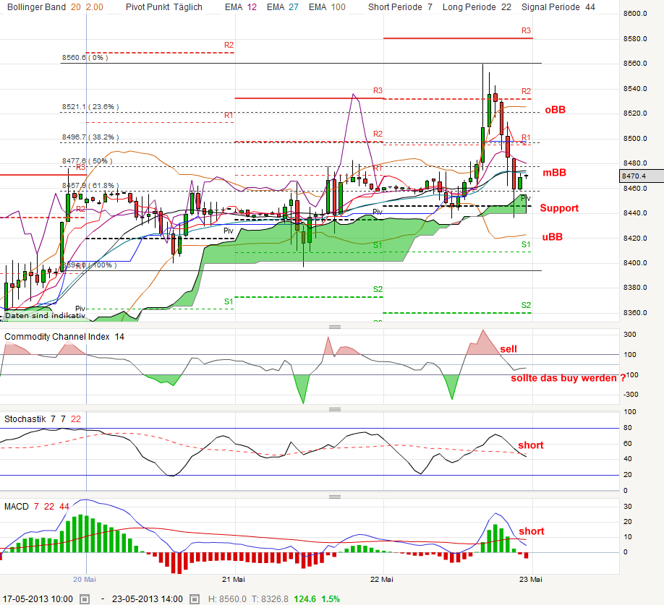The width and height of the screenshot is (664, 605).
Task: Click the end date field 23-05-2013 14:00
Action: pyautogui.click(x=148, y=599)
